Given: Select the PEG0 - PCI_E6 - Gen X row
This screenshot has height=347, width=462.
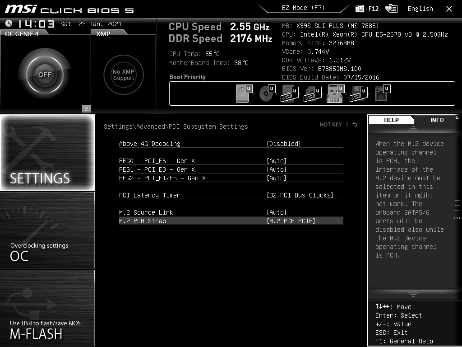Looking at the screenshot, I should pos(231,161).
